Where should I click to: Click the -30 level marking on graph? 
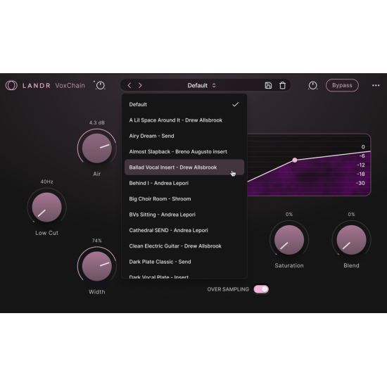click(x=360, y=183)
